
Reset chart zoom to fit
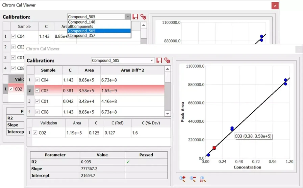[203, 179]
